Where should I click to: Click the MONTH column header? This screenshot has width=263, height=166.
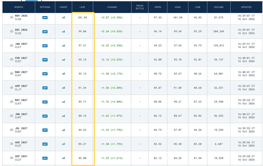pos(19,7)
